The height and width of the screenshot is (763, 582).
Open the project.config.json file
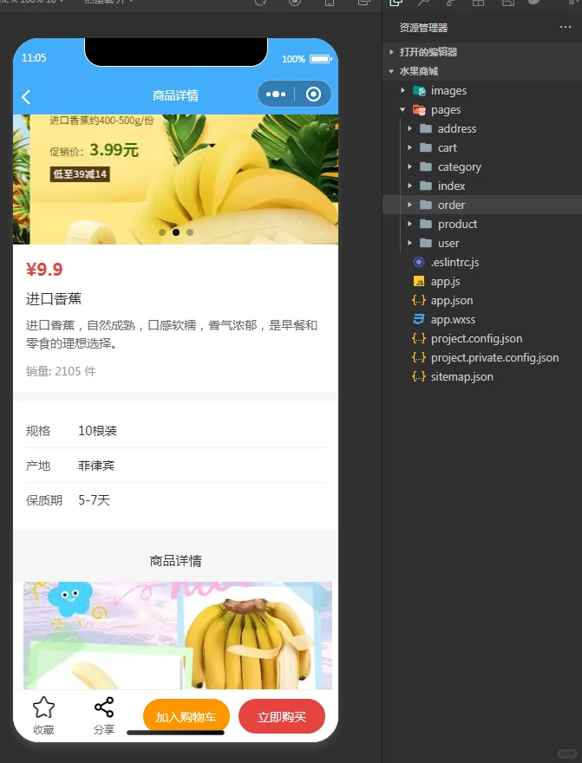[476, 338]
